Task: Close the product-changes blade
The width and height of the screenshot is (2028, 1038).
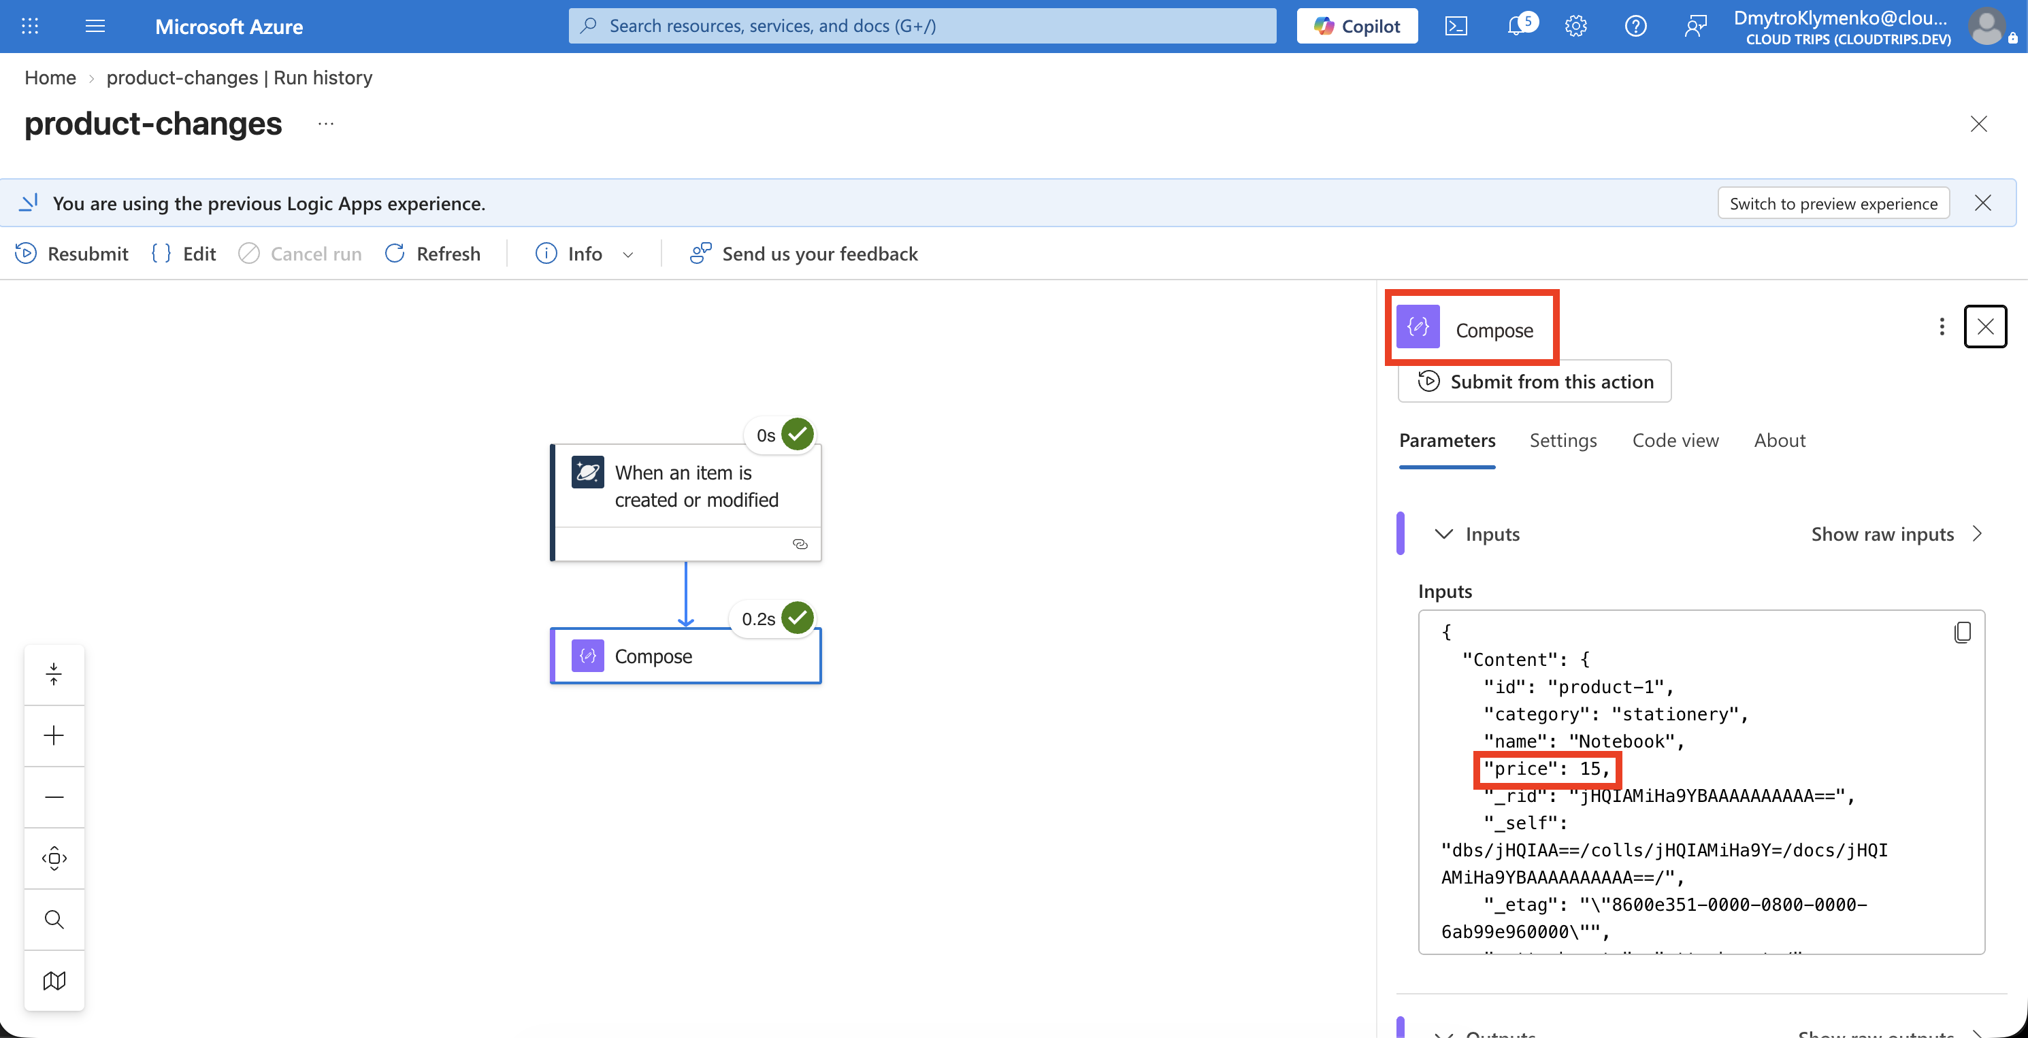Action: coord(1978,124)
